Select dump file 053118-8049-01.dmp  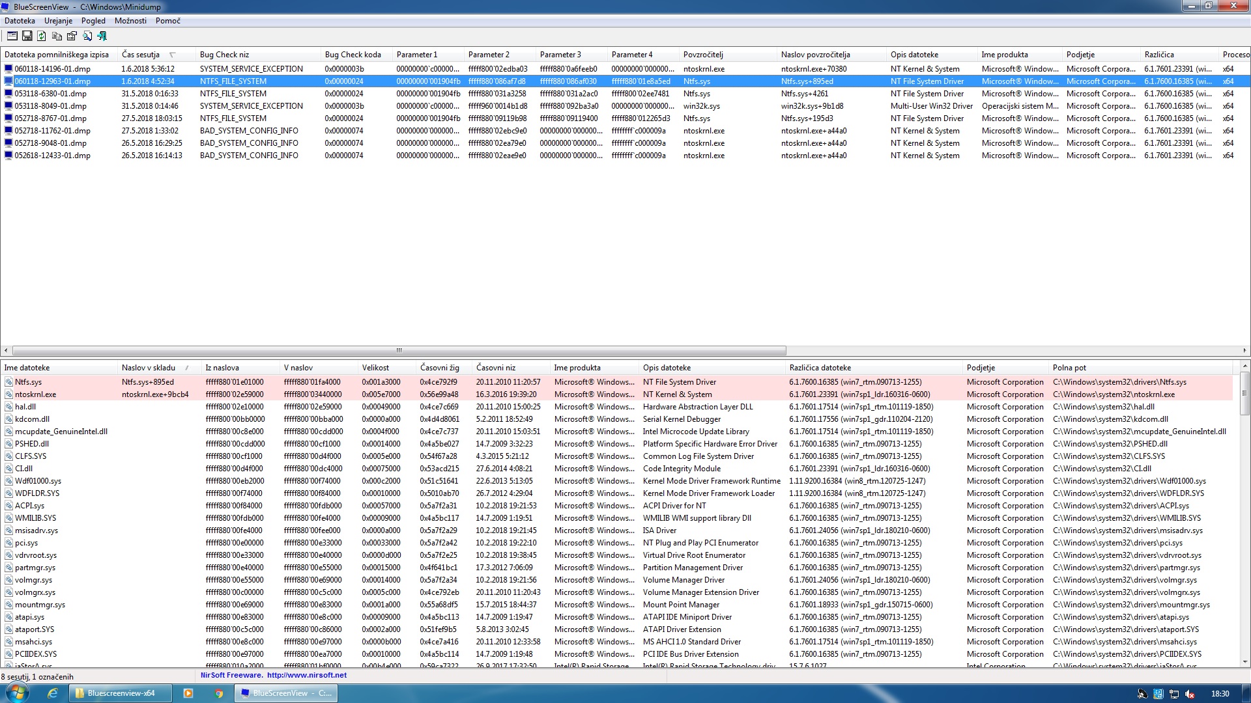[50, 105]
